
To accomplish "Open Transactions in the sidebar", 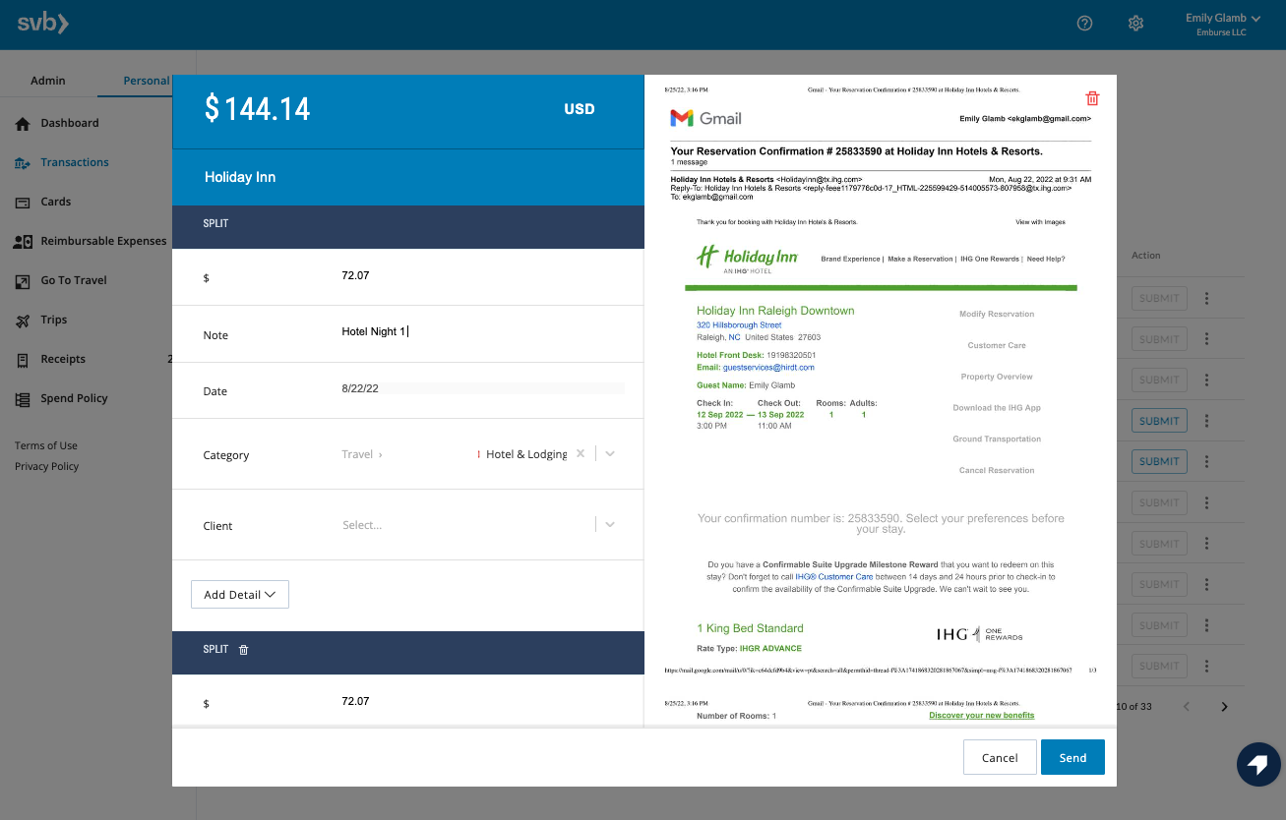I will click(75, 162).
